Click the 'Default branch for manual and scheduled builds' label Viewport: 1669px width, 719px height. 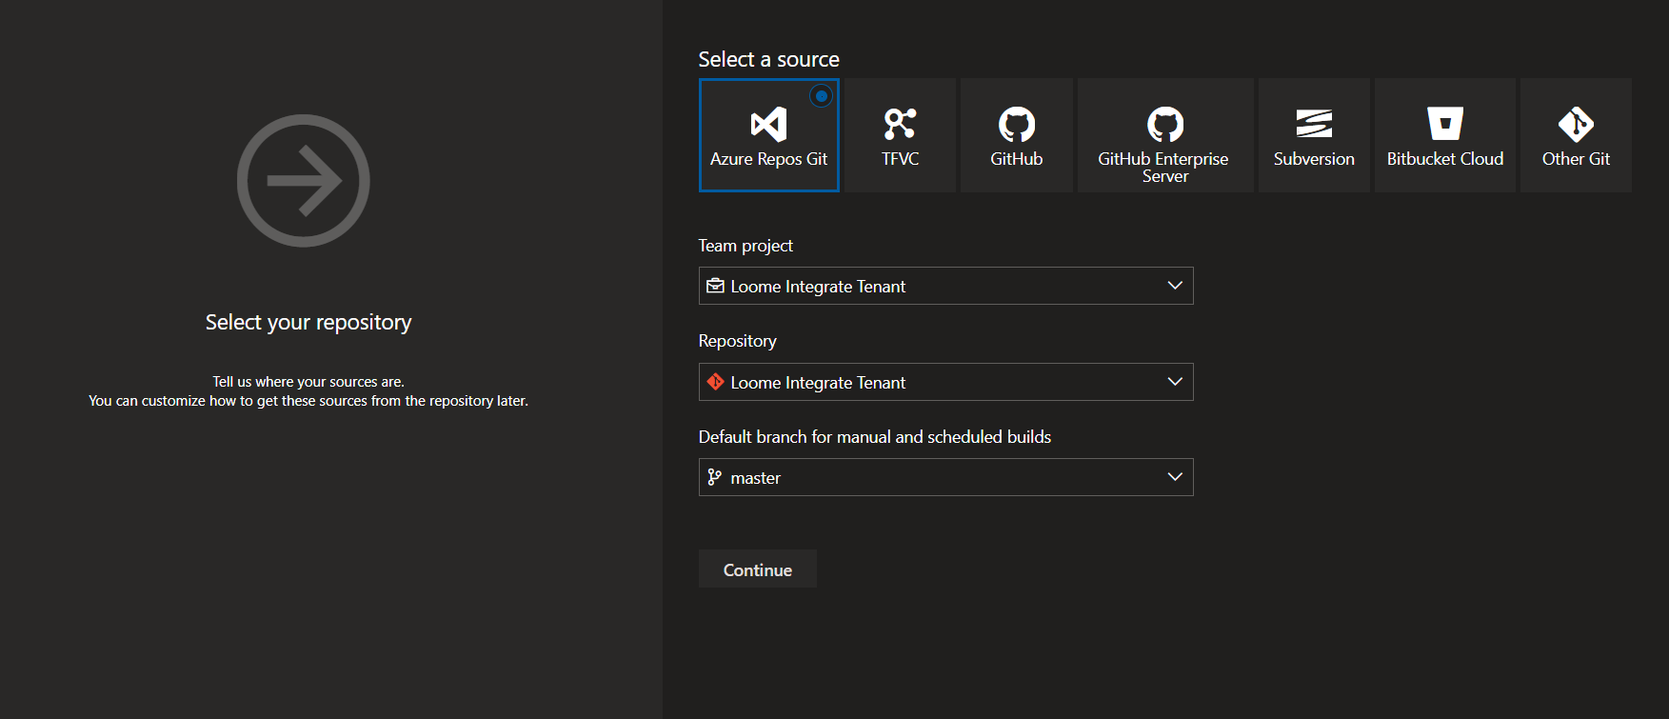[x=875, y=437]
